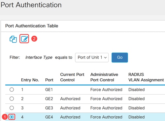The width and height of the screenshot is (165, 121).
Task: Click Disabled in the GE4 row
Action: click(136, 117)
